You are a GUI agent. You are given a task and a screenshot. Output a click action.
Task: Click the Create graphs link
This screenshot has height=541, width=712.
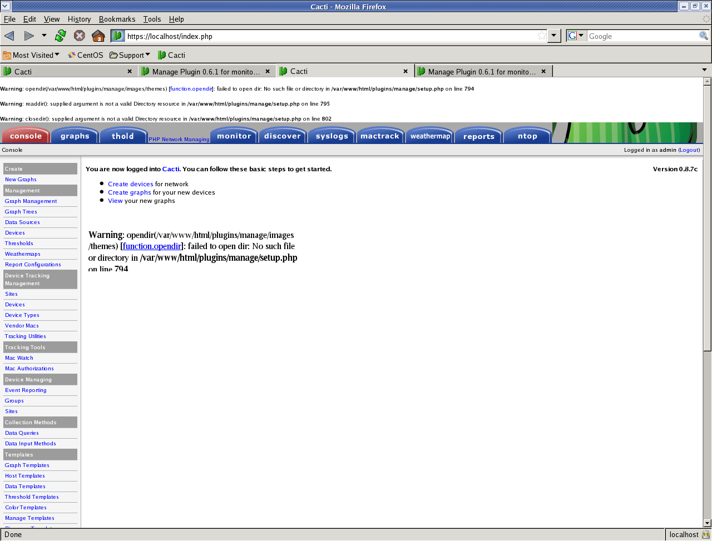pos(130,192)
